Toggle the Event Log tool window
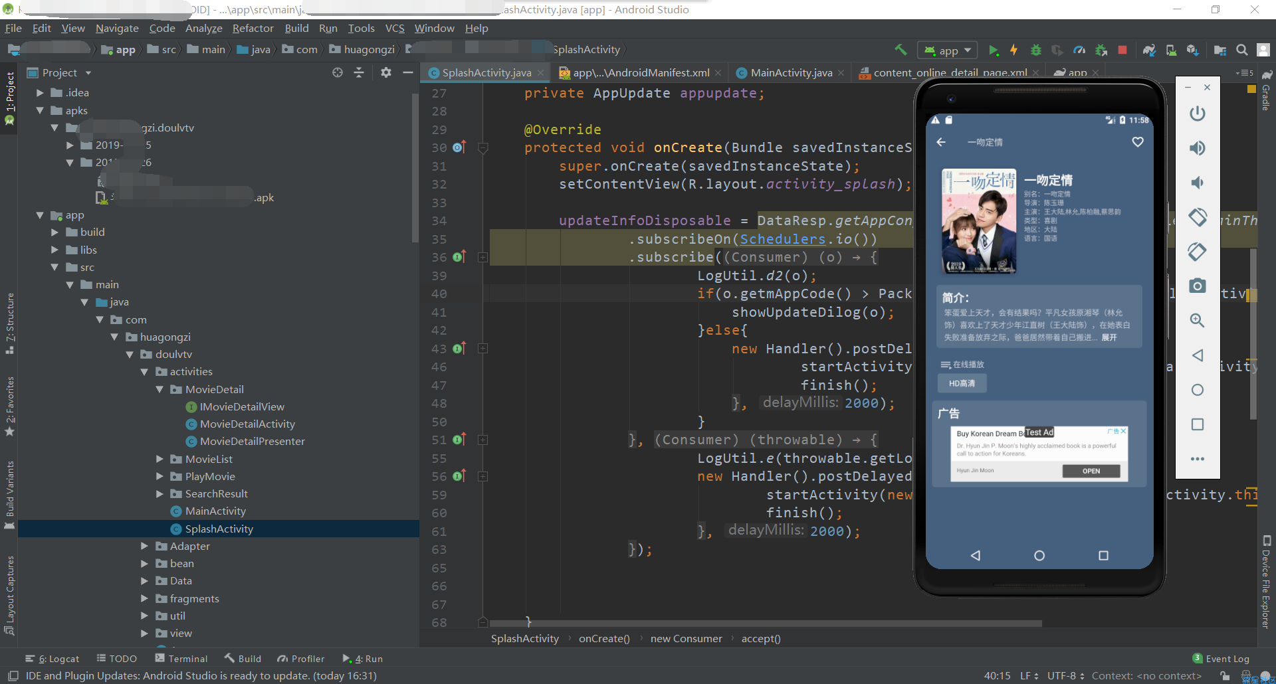 [x=1222, y=659]
